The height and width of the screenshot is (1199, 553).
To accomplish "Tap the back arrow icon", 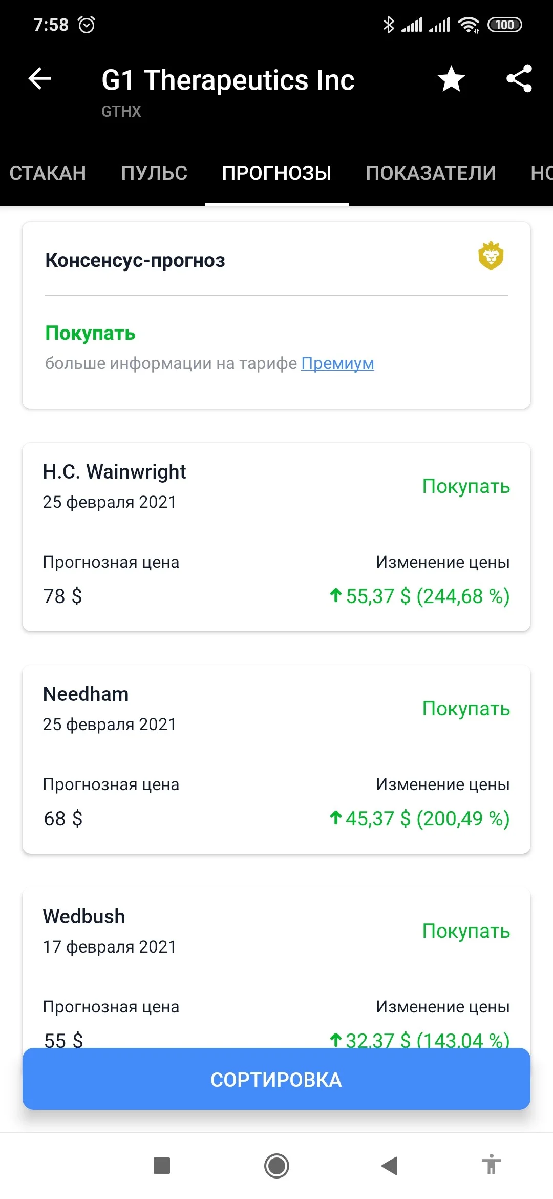I will pyautogui.click(x=39, y=79).
